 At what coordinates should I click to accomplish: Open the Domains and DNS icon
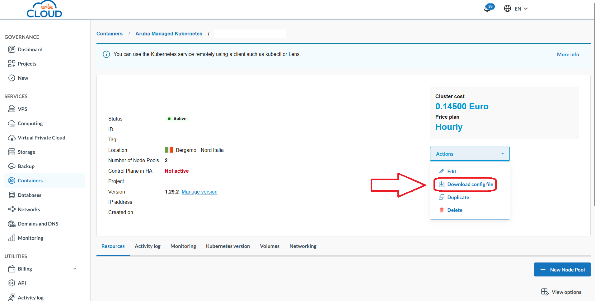[x=12, y=223]
